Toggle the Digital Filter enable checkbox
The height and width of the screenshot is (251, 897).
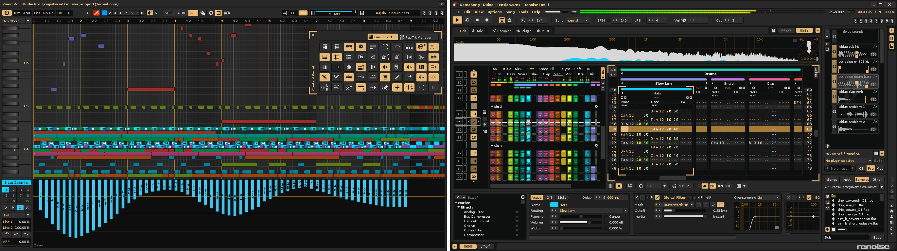(657, 197)
